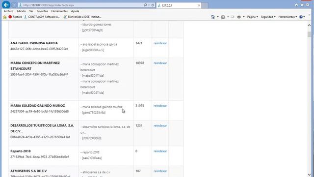Refresh the page with the reload icon
314x177 pixels.
click(153, 5)
